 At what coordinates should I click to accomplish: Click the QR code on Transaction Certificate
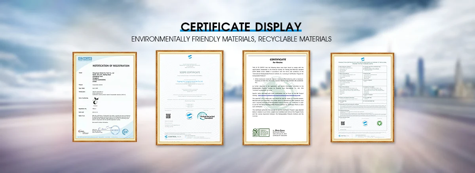click(344, 123)
